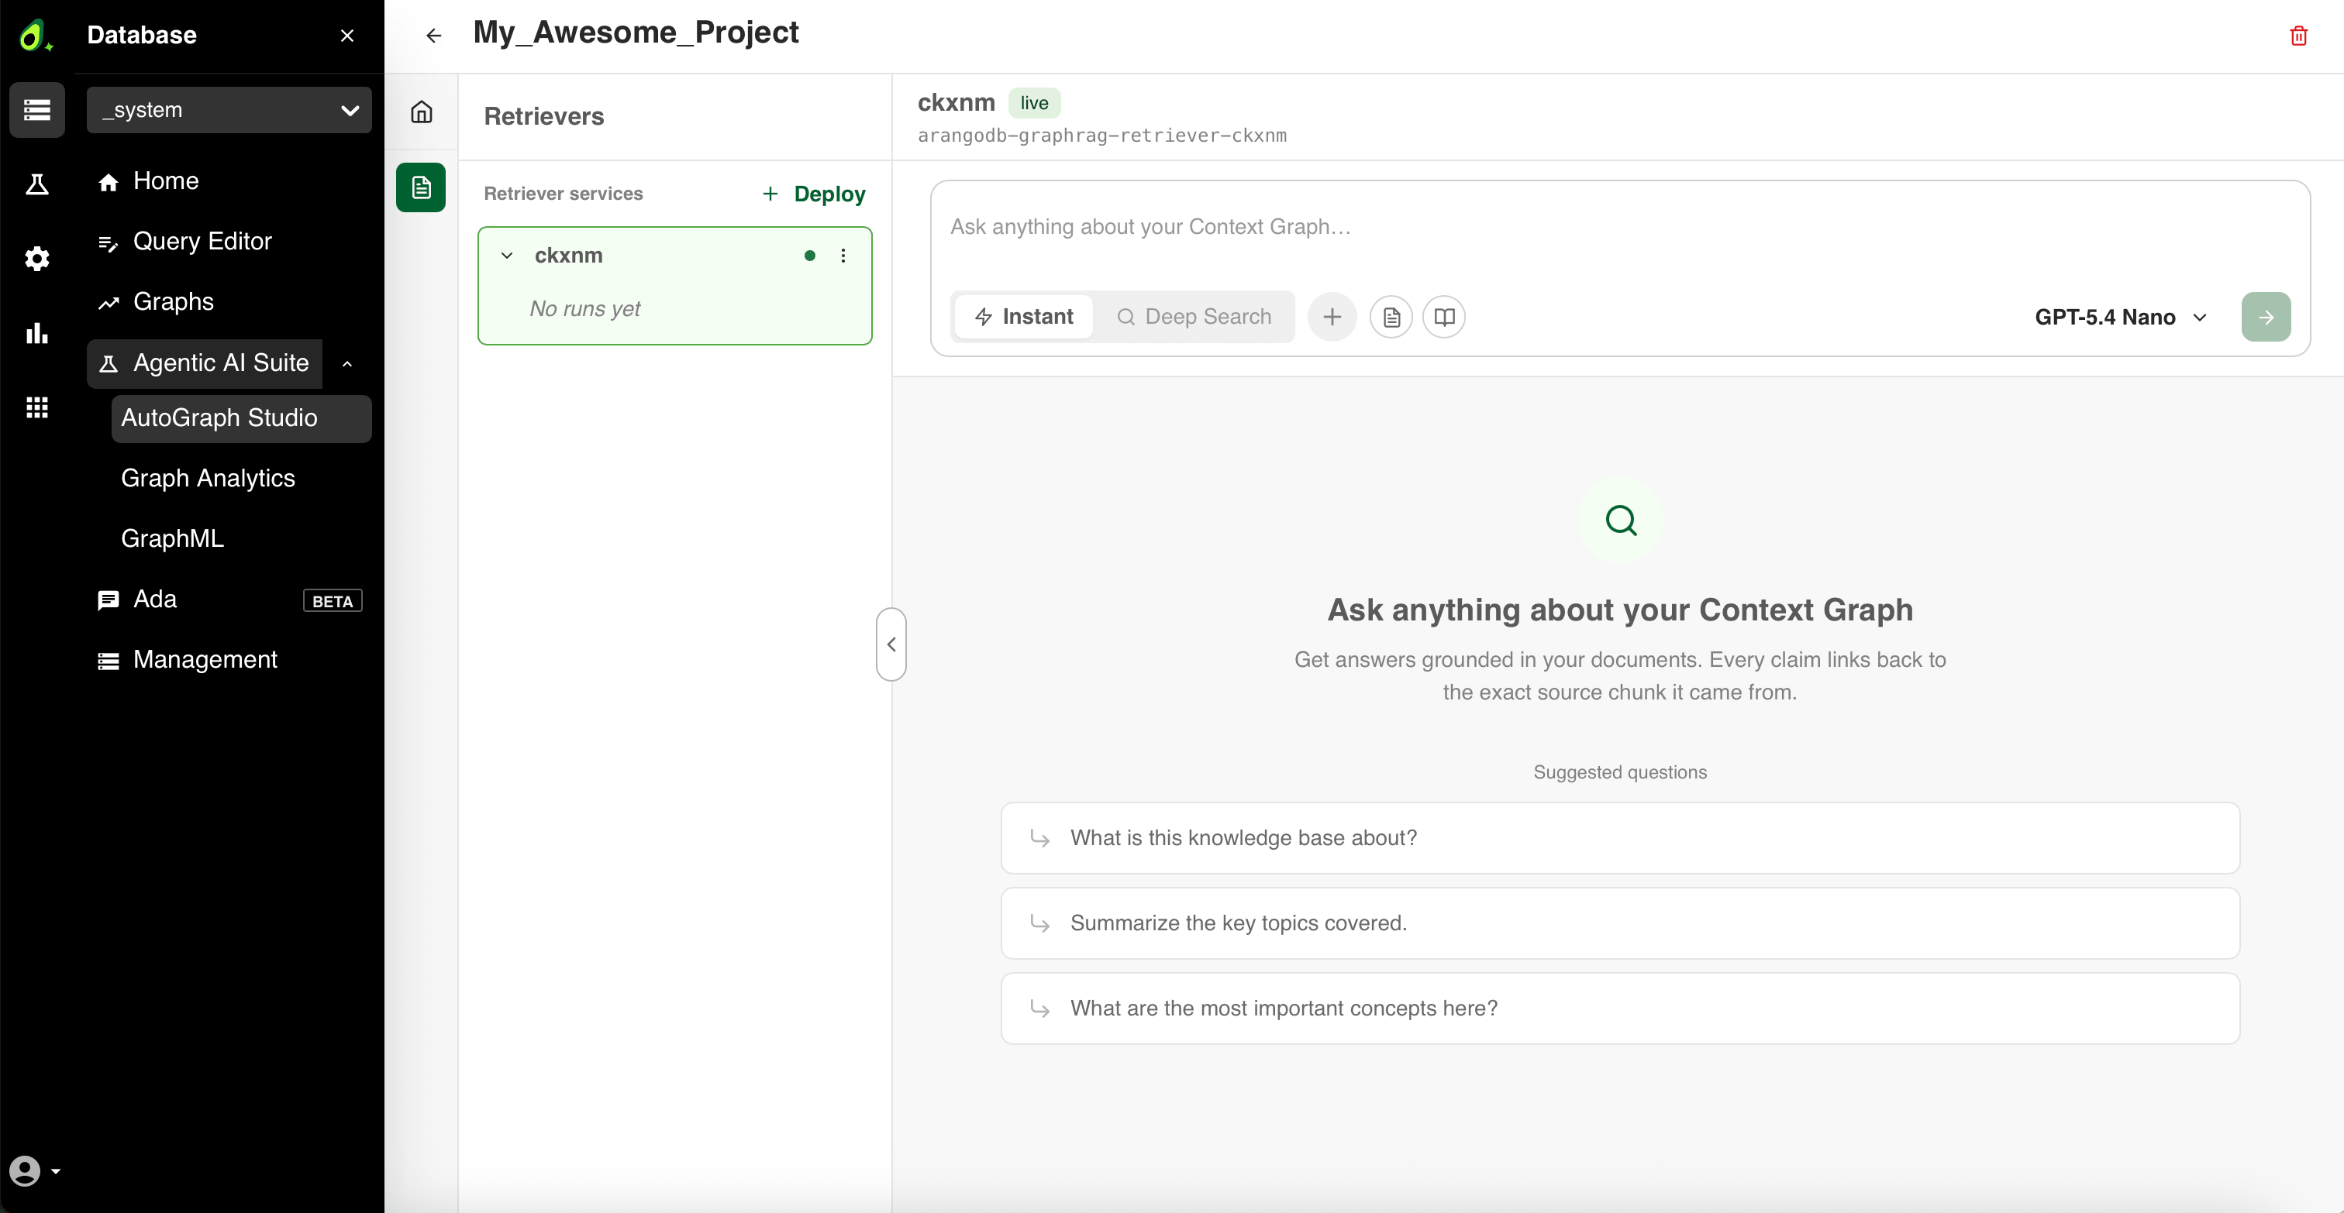Click the live status badge

coord(1034,103)
